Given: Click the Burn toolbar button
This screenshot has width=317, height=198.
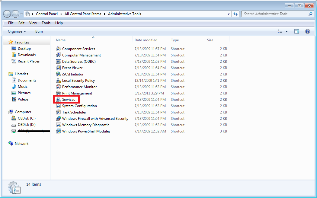Looking at the screenshot, I should tap(39, 31).
